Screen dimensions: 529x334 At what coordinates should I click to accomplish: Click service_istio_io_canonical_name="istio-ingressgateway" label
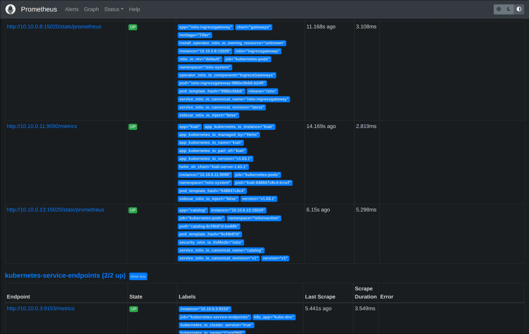234,99
